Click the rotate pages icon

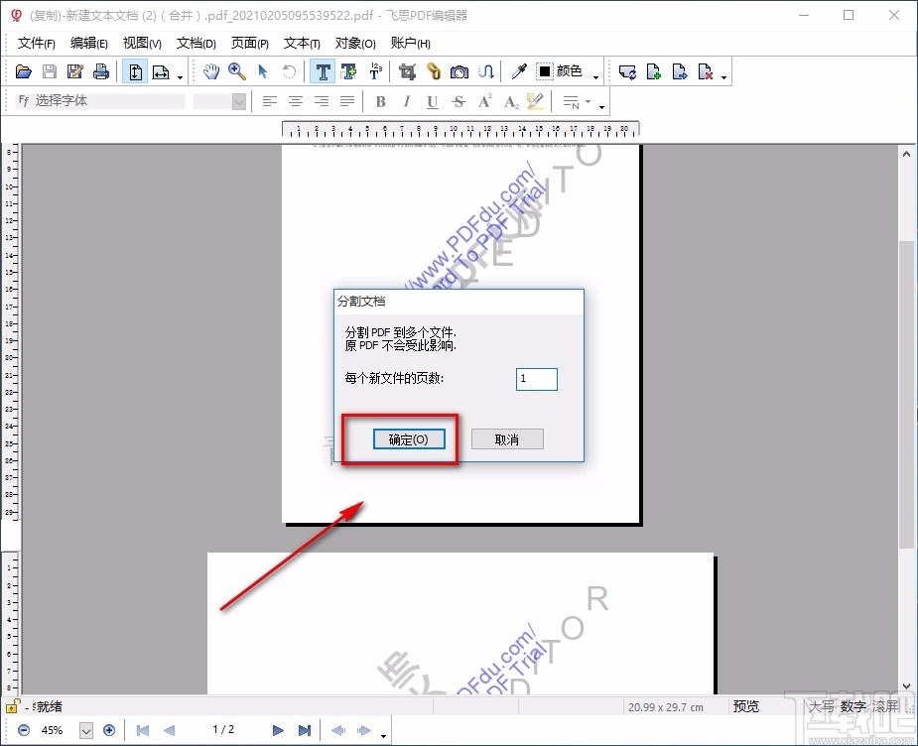point(627,72)
